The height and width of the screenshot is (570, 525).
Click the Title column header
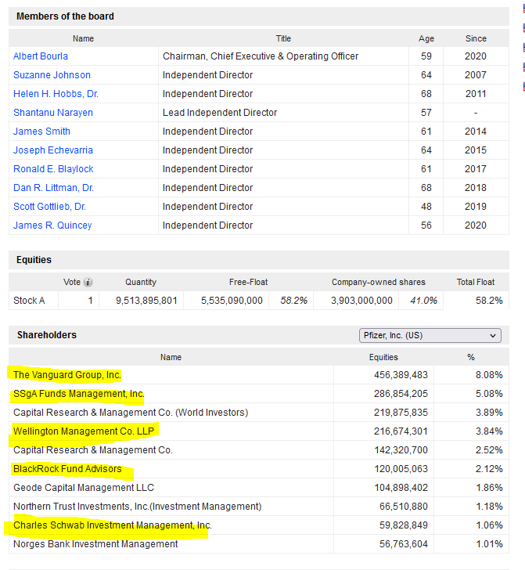[x=283, y=38]
